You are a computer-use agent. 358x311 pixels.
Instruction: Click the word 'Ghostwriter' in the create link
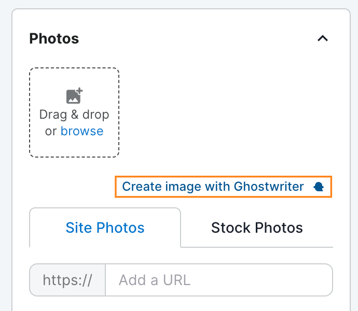(269, 187)
